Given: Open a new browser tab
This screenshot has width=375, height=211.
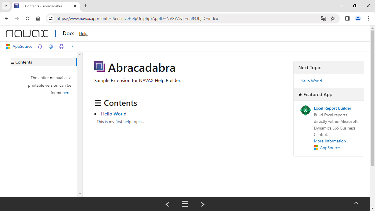Looking at the screenshot, I should pos(86,6).
